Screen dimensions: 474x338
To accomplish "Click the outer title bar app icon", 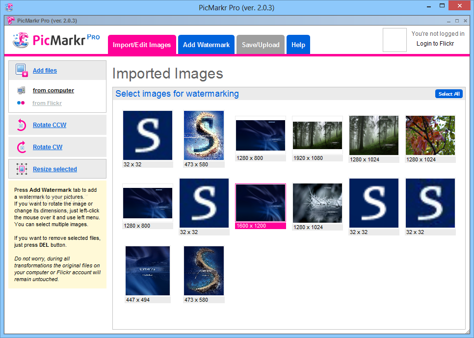I will [x=9, y=7].
